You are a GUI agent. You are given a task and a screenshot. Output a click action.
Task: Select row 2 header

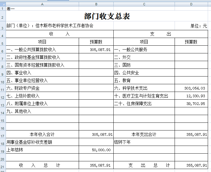[x=3, y=16]
